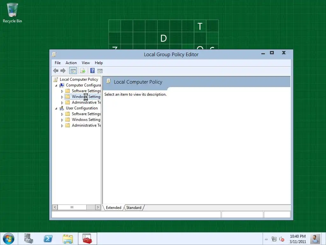Viewport: 326px width, 245px height.
Task: Click tree pane scroll right arrow
Action: pyautogui.click(x=98, y=207)
